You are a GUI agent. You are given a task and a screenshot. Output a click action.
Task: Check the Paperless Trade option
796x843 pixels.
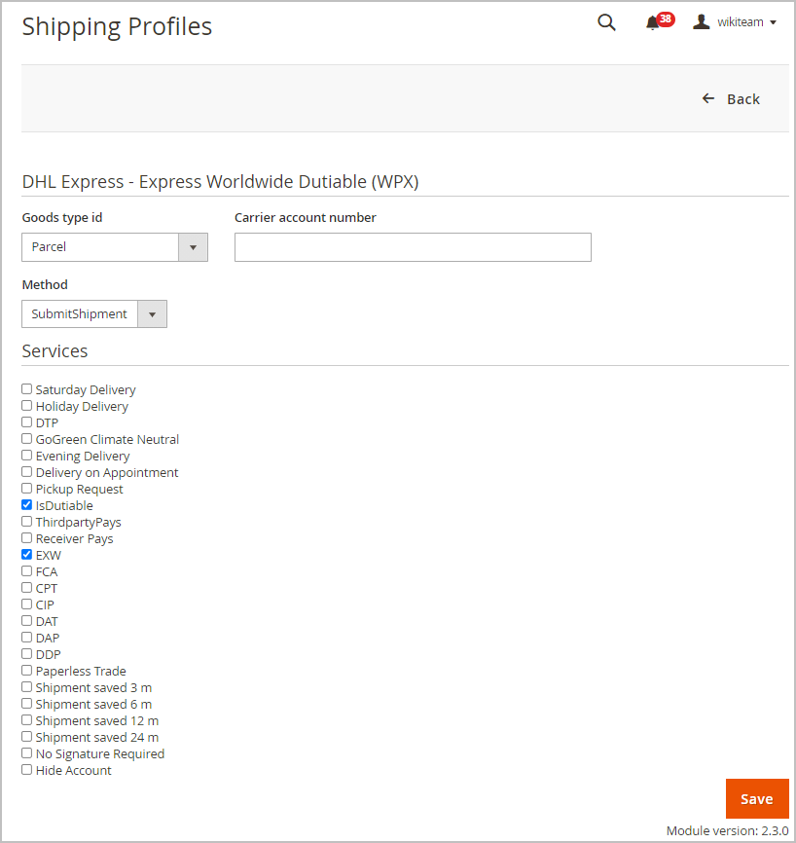pyautogui.click(x=26, y=670)
